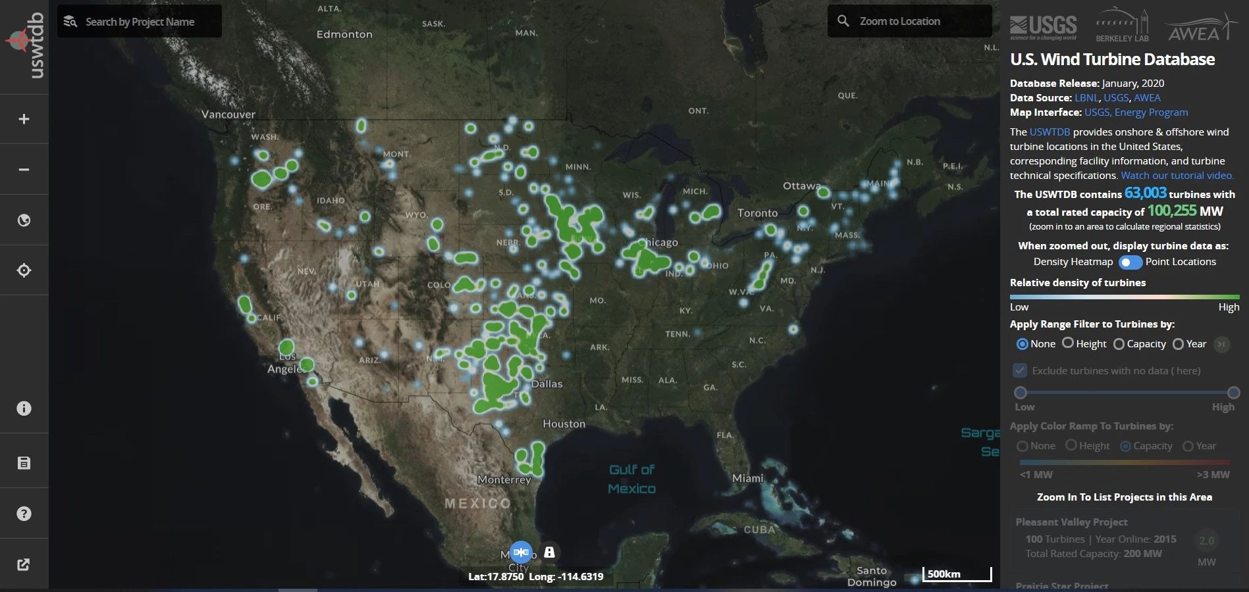Click the zoom in plus icon
The height and width of the screenshot is (592, 1249).
coord(24,119)
